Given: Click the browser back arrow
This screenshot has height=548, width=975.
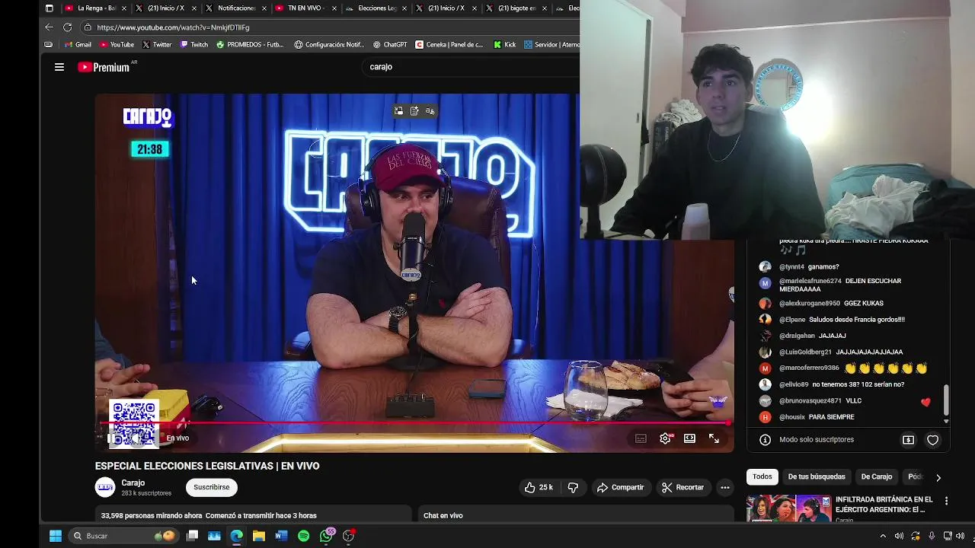Looking at the screenshot, I should [50, 27].
